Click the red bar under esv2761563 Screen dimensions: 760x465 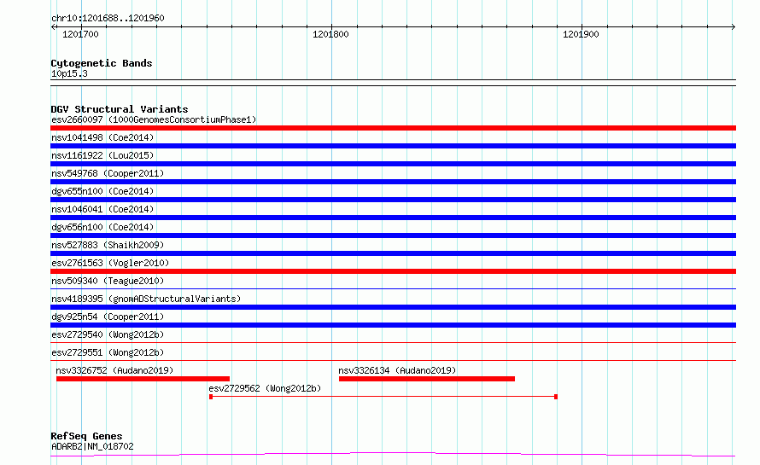click(393, 271)
